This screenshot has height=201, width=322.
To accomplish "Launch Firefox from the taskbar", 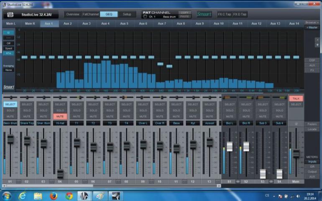I will coord(54,196).
